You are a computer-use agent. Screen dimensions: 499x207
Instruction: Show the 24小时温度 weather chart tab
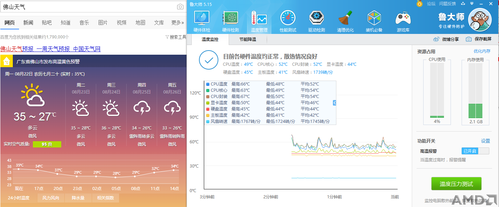[19, 198]
